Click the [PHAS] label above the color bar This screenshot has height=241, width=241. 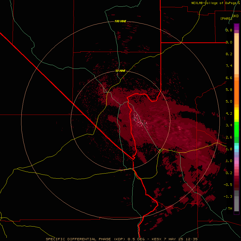point(226,18)
